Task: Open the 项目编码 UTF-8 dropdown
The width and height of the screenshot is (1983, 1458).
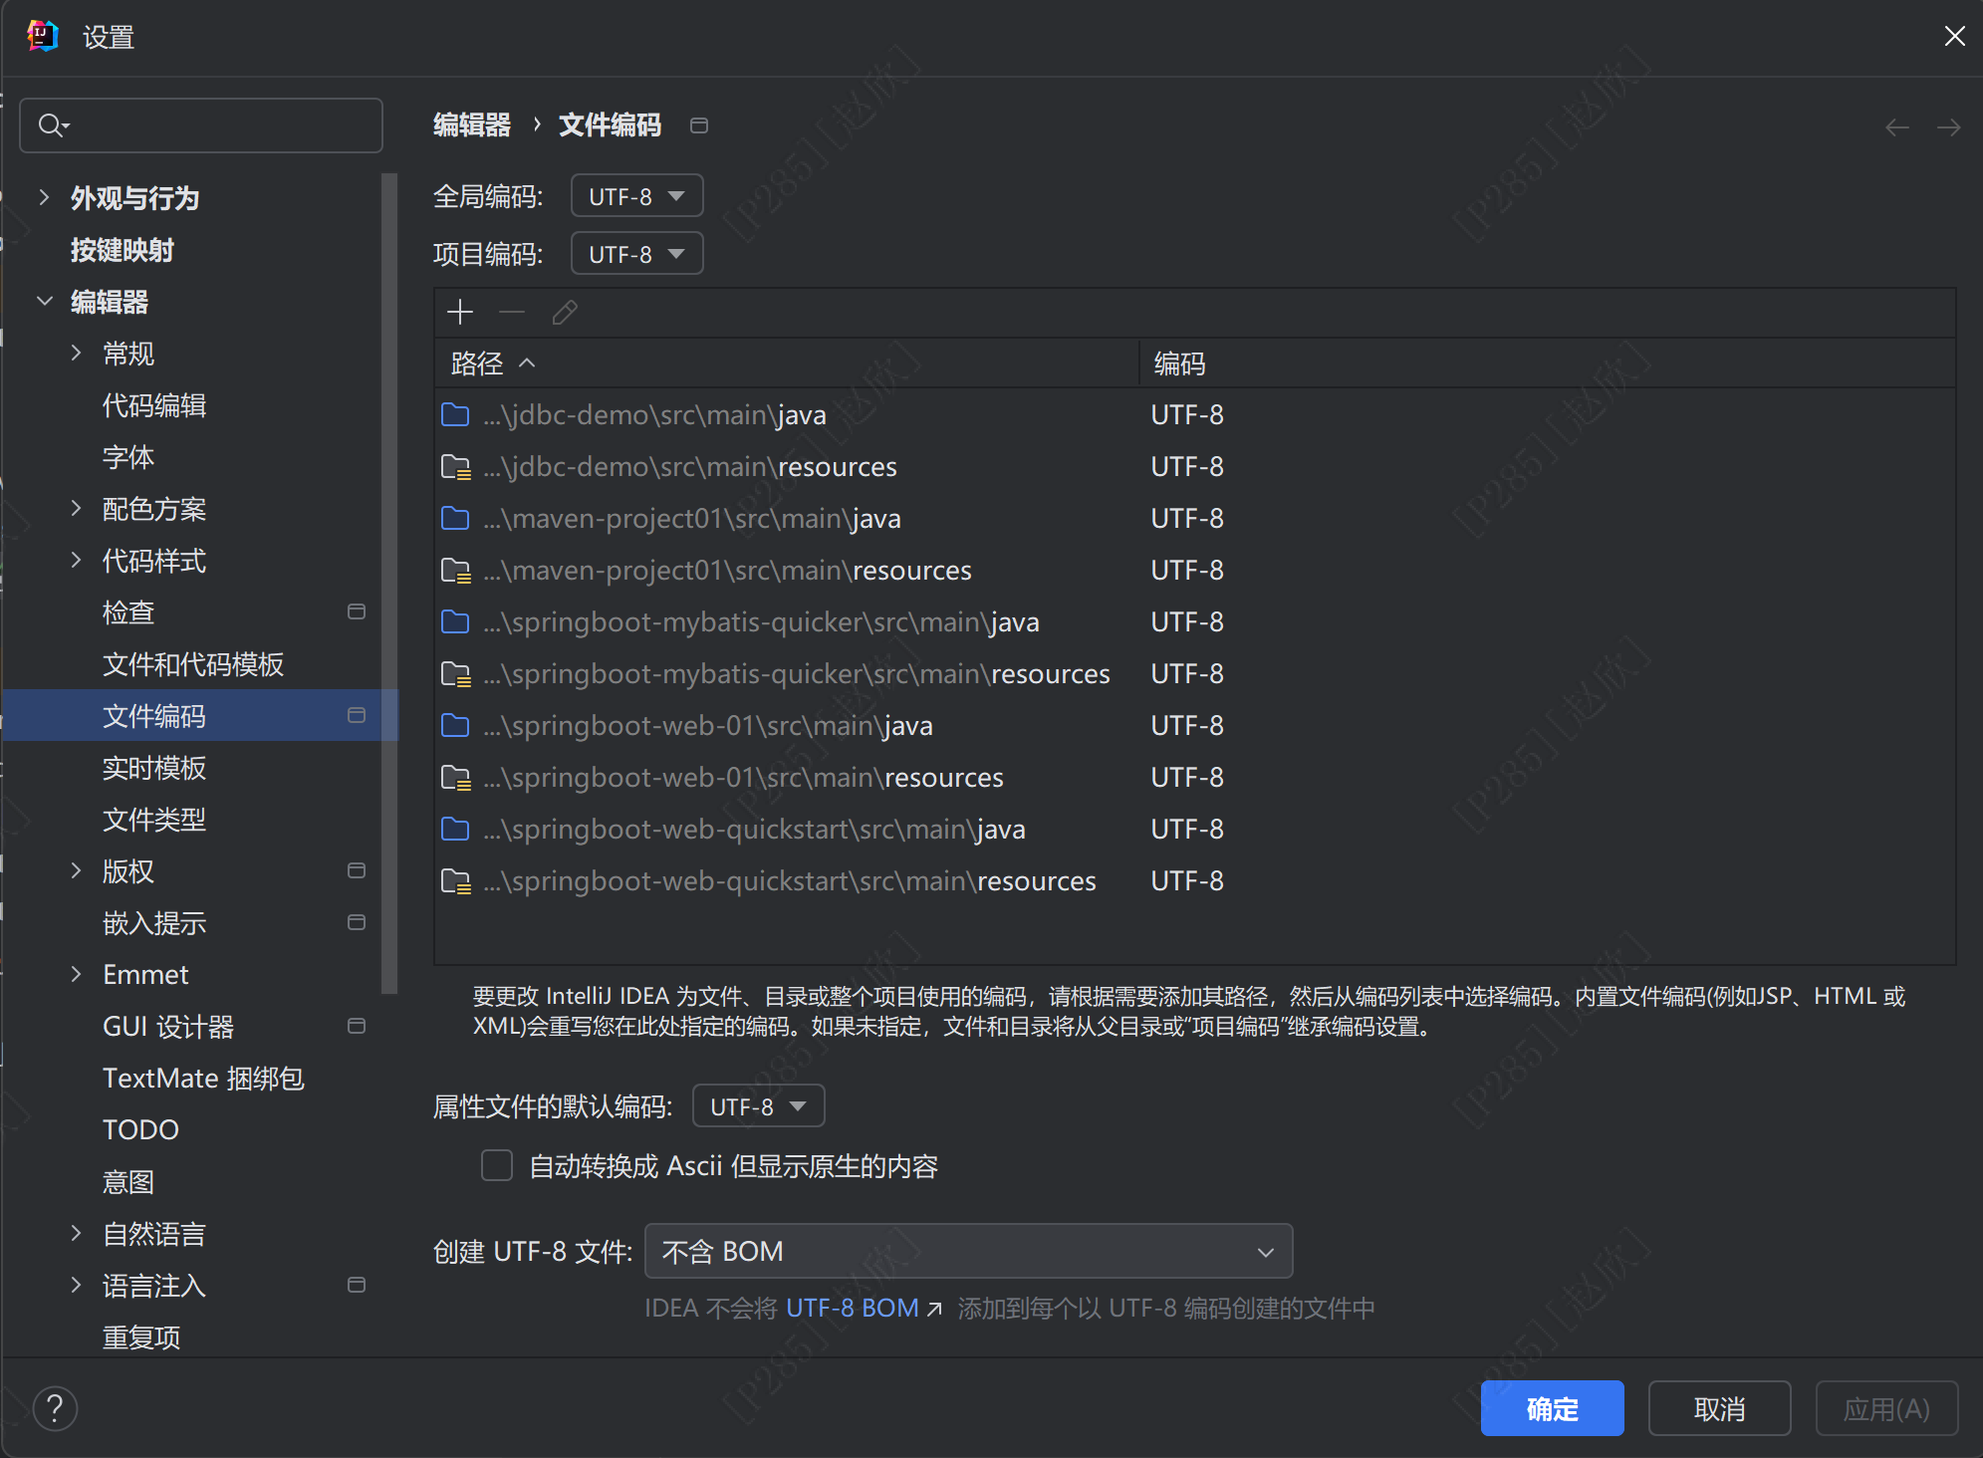Action: (636, 254)
